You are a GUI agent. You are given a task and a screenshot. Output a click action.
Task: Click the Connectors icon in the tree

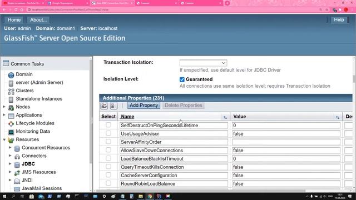17,157
